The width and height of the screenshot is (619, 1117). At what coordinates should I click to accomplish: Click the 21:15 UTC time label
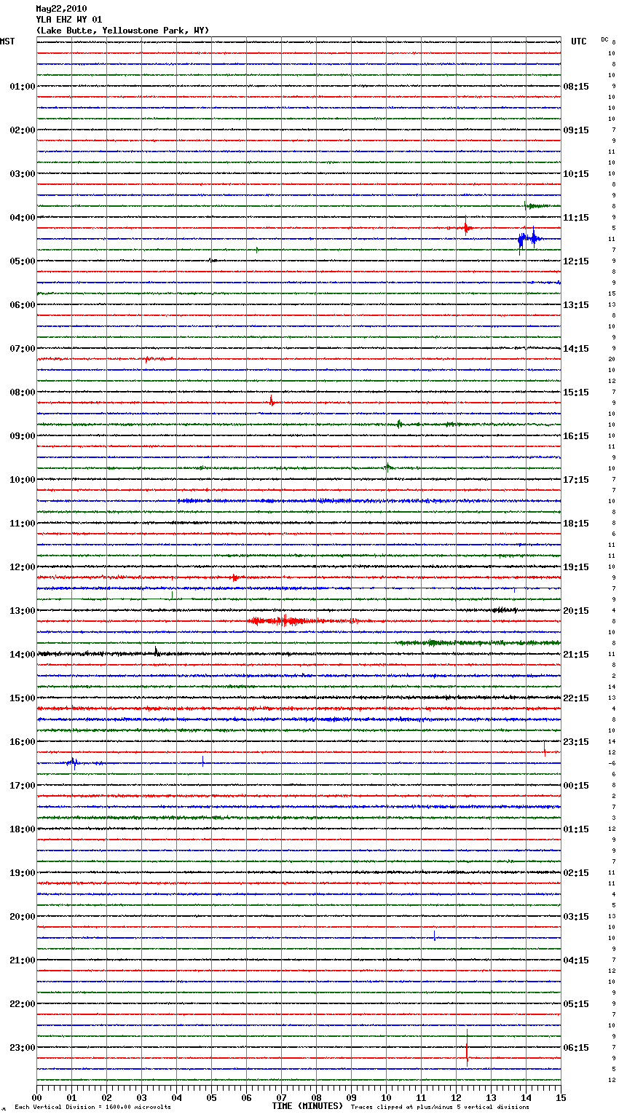coord(576,655)
